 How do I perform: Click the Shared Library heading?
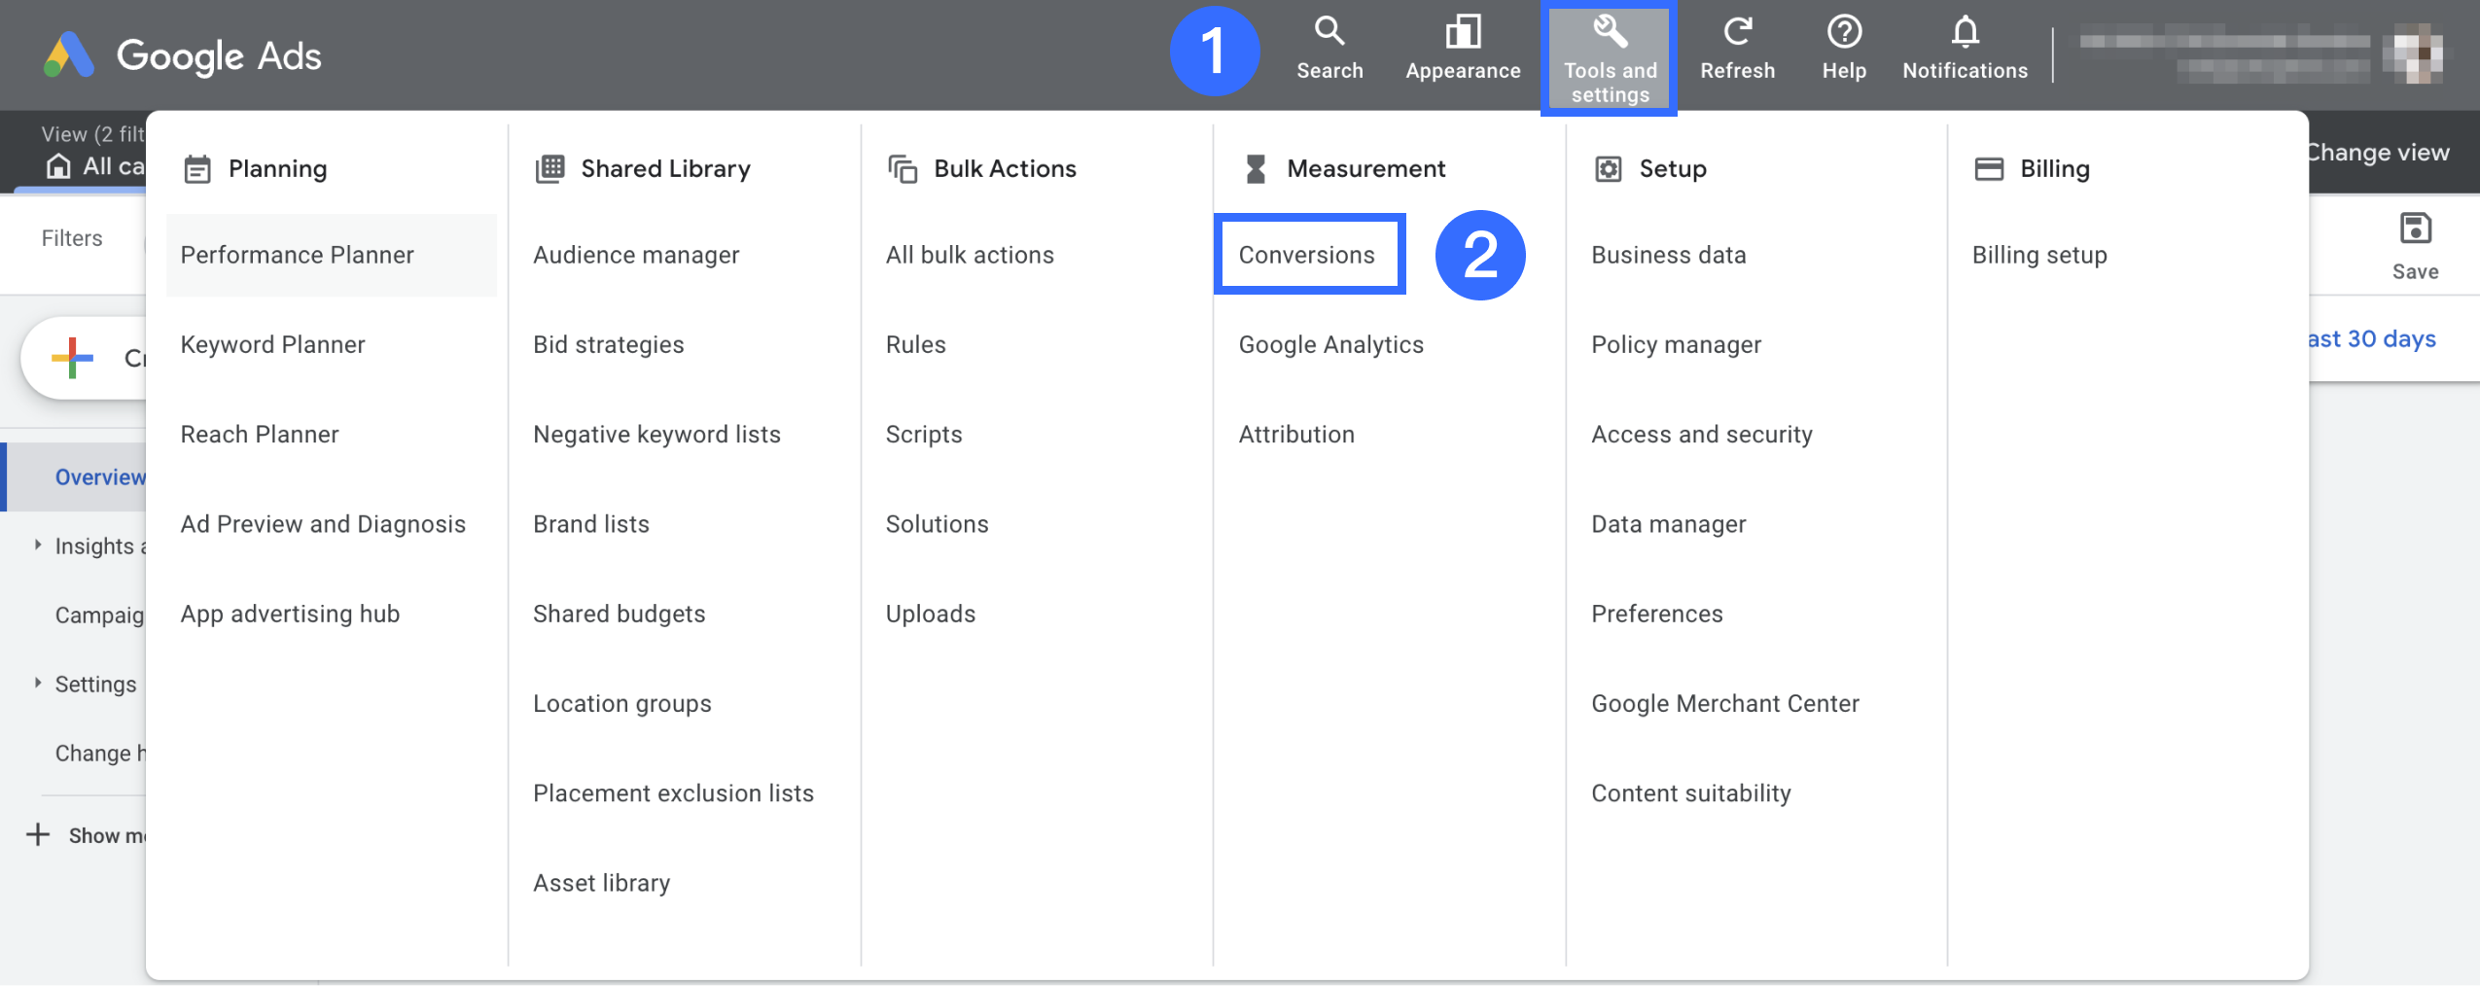coord(665,169)
